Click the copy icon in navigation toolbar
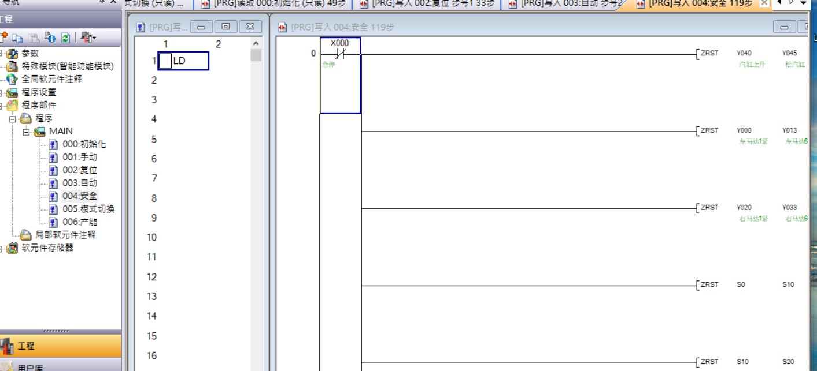This screenshot has height=371, width=817. click(19, 38)
